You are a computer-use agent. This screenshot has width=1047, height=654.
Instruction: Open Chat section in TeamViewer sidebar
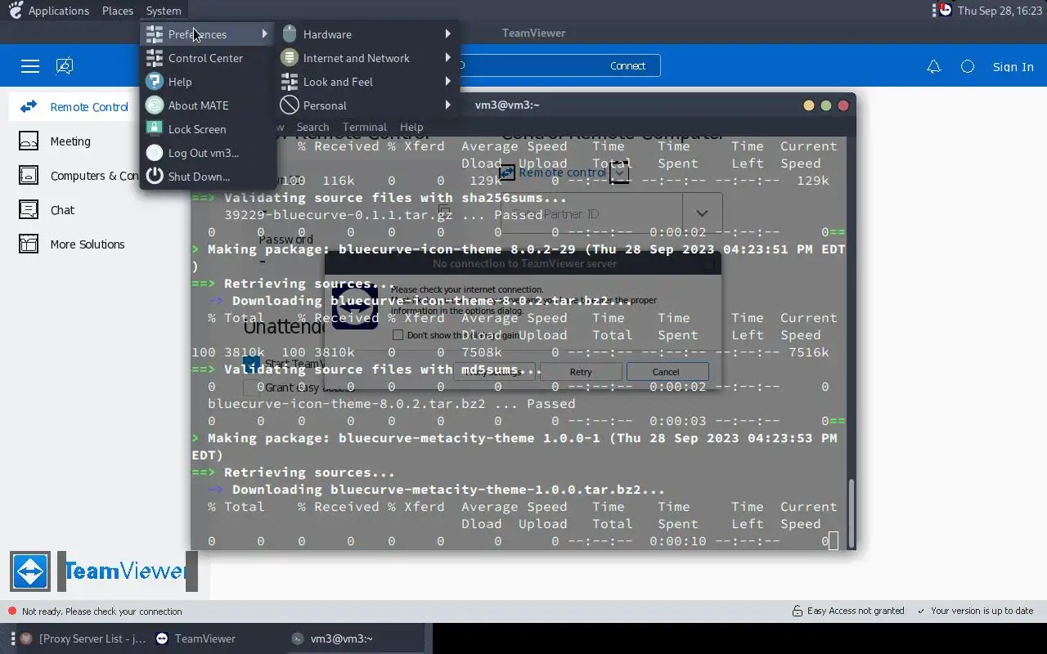[x=62, y=210]
